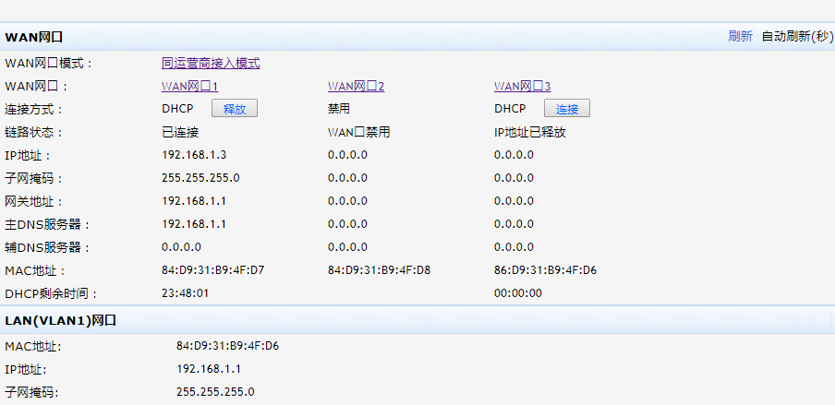Screen dimensions: 835x405
Task: Open the WAN网口1 link
Action: (190, 86)
